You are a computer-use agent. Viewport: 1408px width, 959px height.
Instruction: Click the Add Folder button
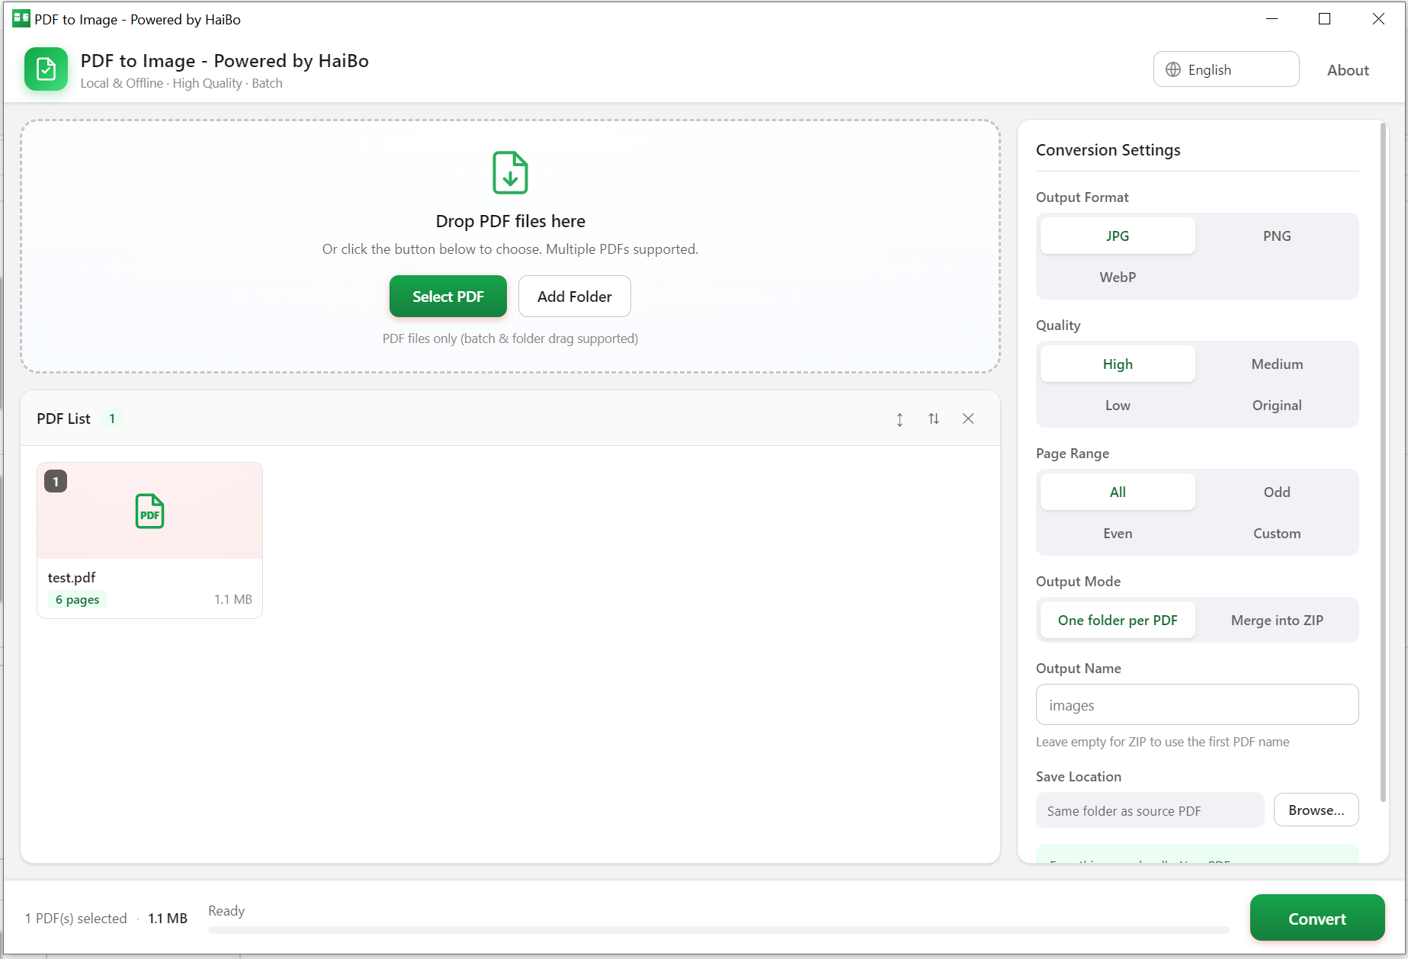[574, 296]
